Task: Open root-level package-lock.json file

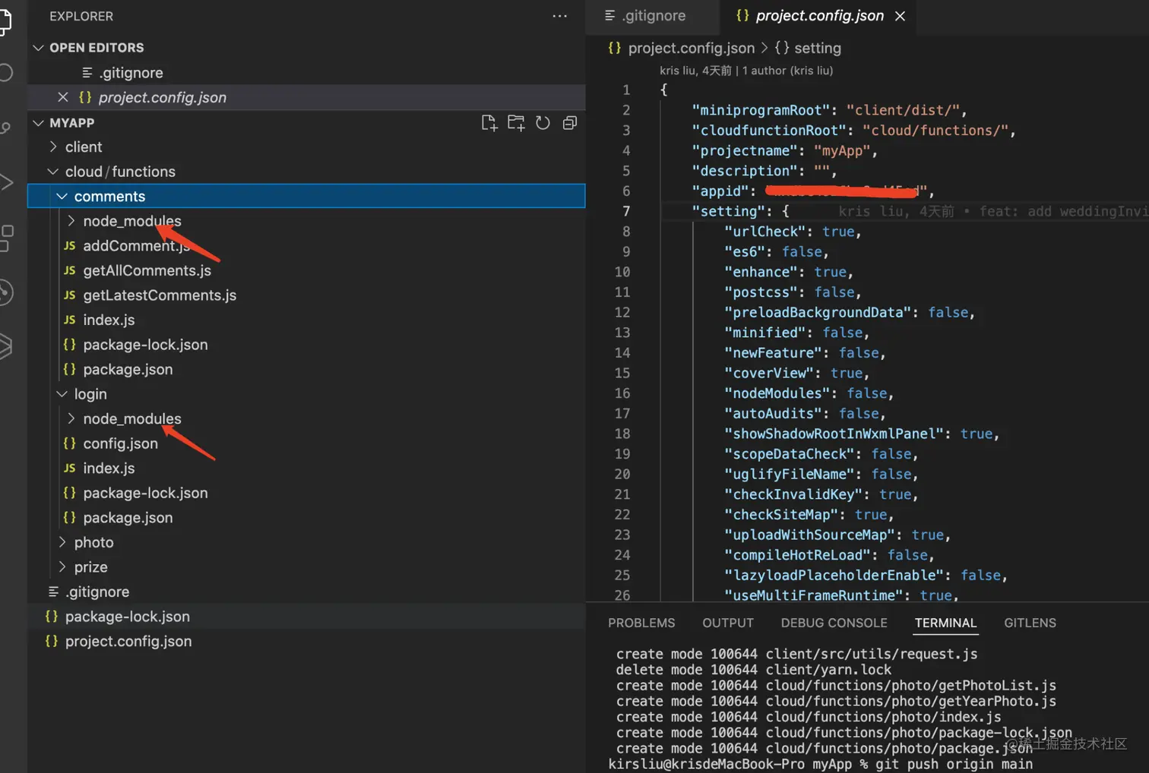Action: (x=128, y=617)
